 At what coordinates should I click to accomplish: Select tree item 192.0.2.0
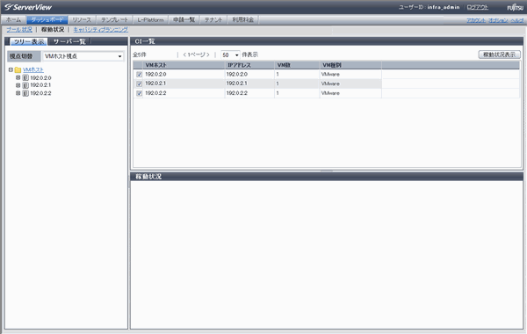[x=40, y=78]
